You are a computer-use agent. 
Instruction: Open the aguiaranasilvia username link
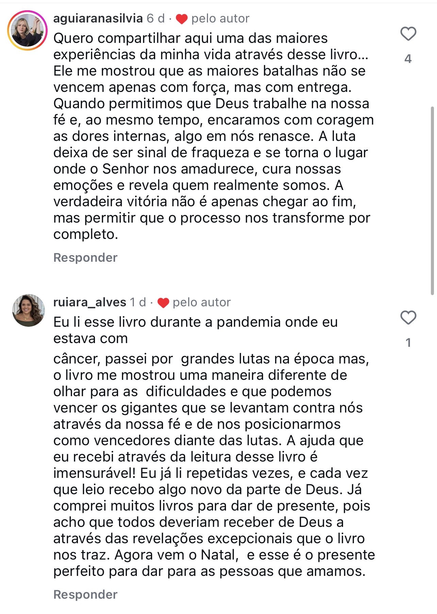[98, 18]
